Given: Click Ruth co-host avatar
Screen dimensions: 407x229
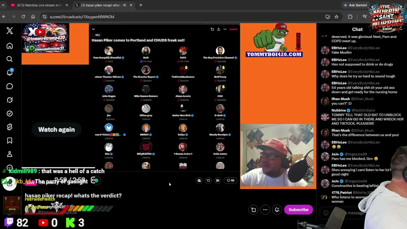Looking at the screenshot, I should pos(146,51).
